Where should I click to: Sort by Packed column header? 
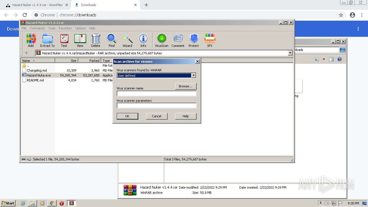(89, 61)
